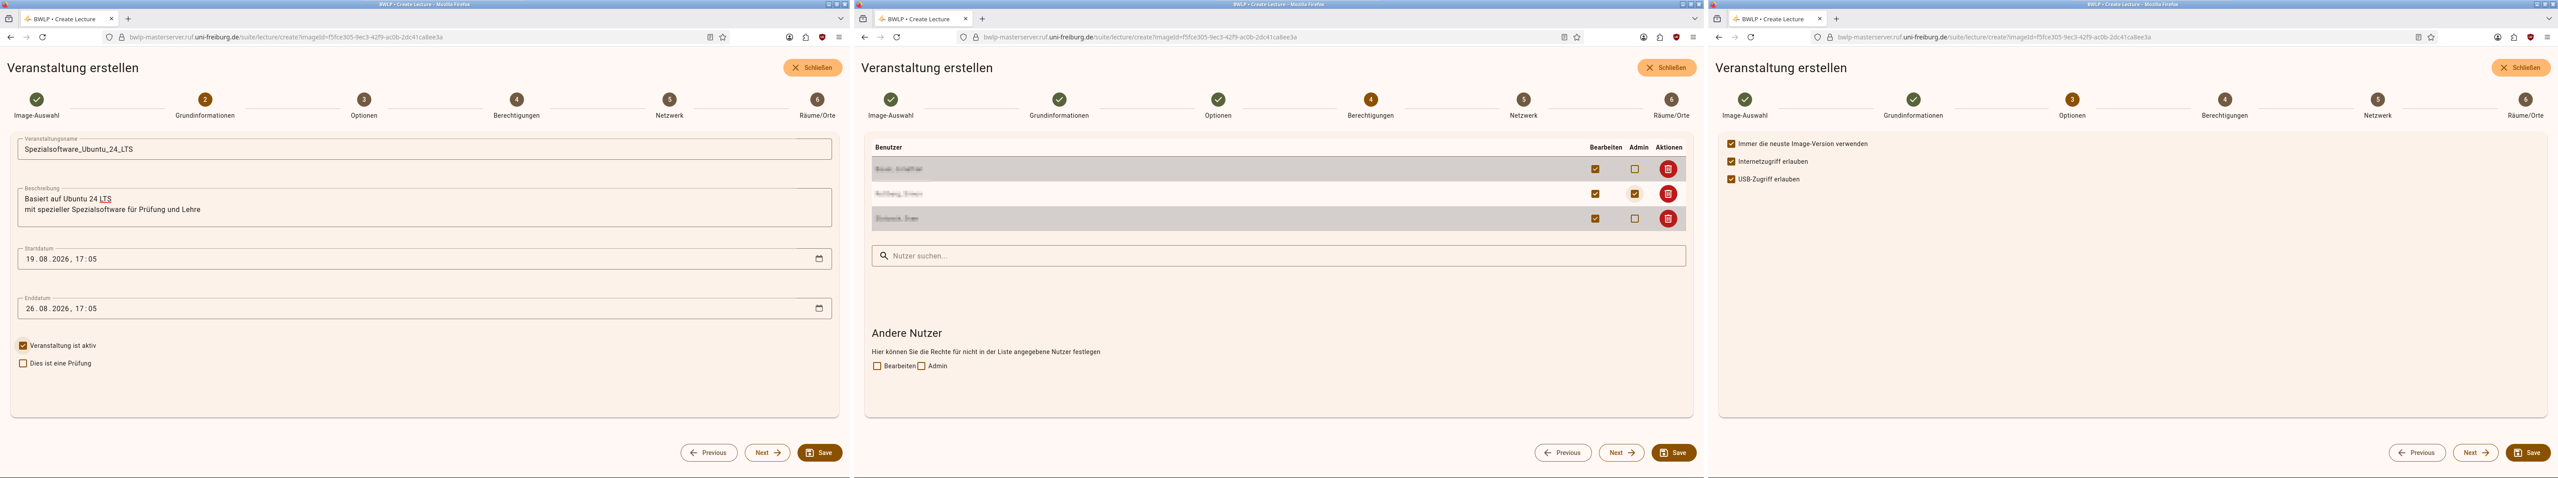Expand the tab list chevron in right window
2558x478 pixels.
[x=2549, y=19]
